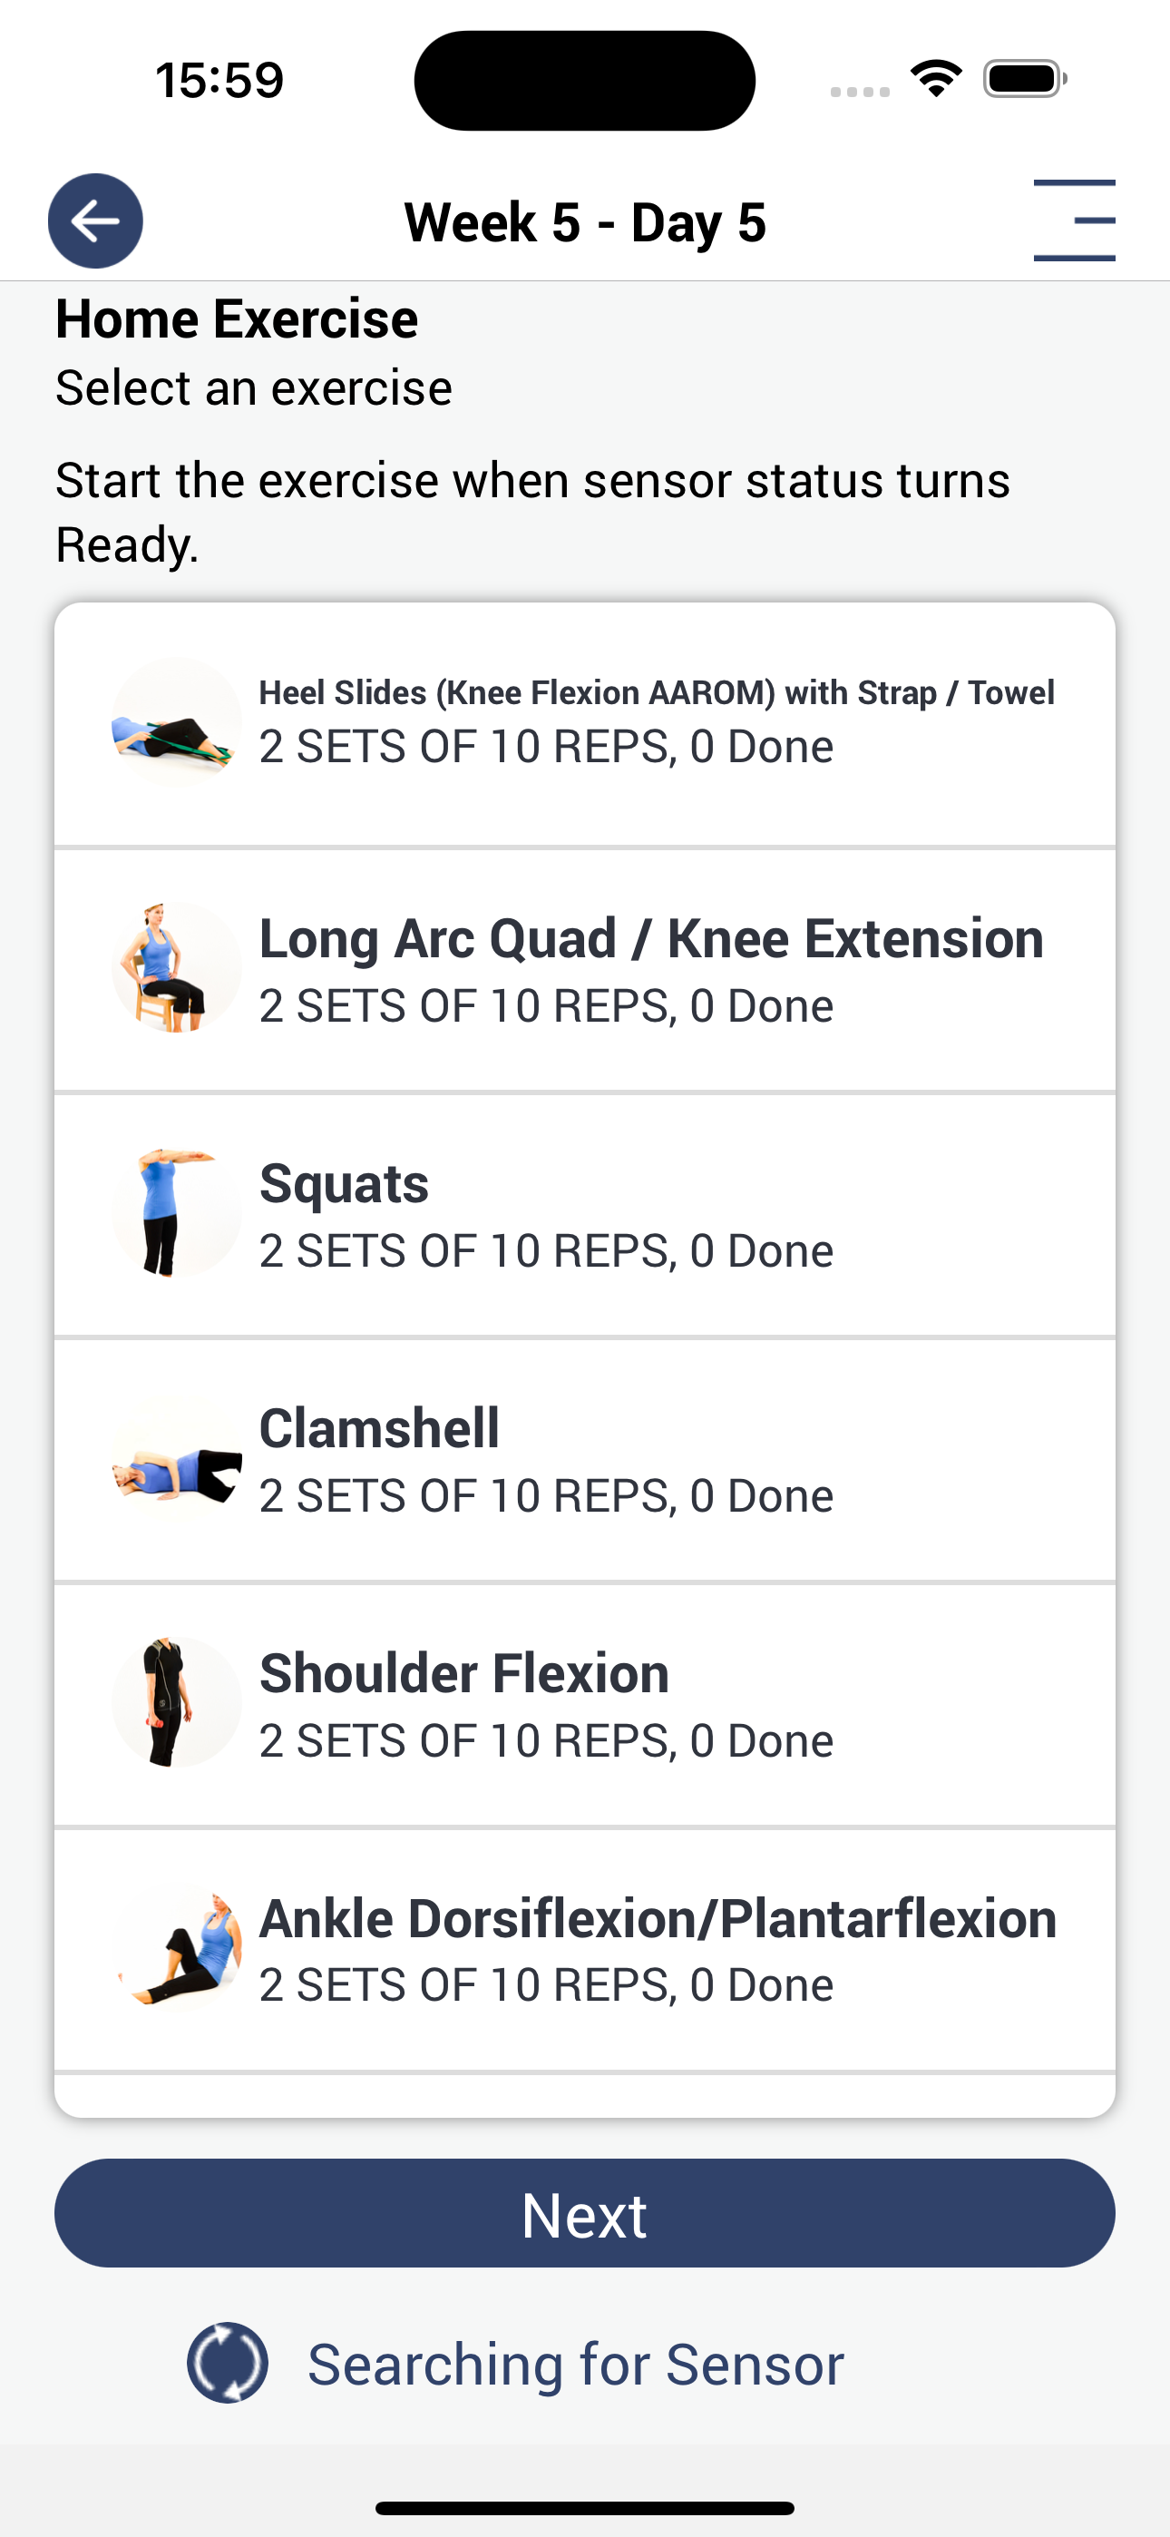Tap the Ankle Dorsiflexion thumbnail image
Viewport: 1170px width, 2537px height.
176,1947
